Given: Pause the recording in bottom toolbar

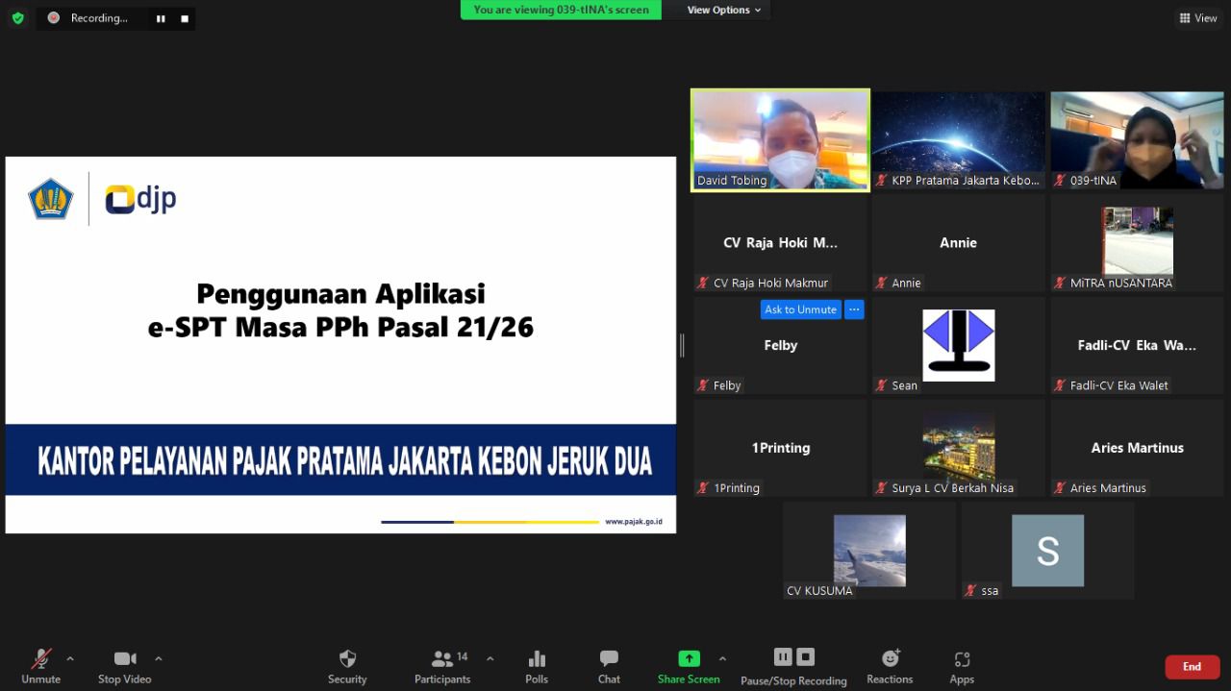Looking at the screenshot, I should [783, 657].
